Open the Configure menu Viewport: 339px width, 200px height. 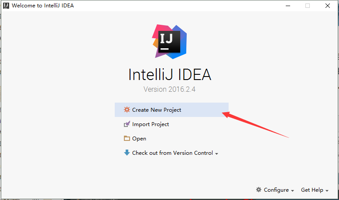[x=276, y=190]
